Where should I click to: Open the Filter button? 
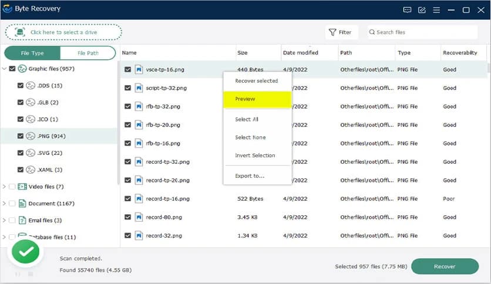pyautogui.click(x=341, y=32)
